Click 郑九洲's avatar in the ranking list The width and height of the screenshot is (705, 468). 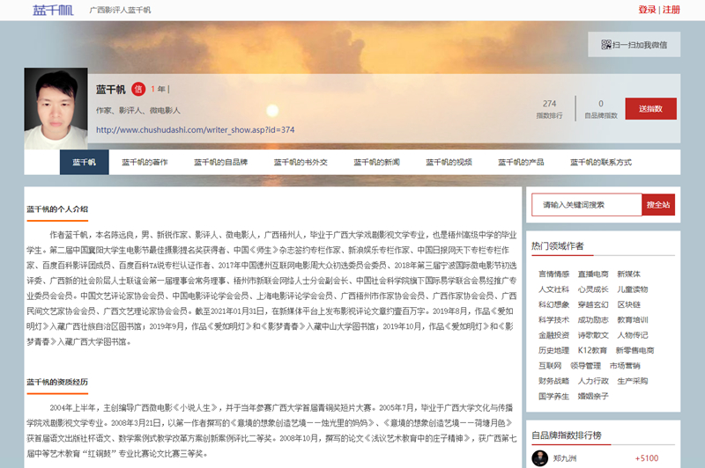(x=540, y=457)
